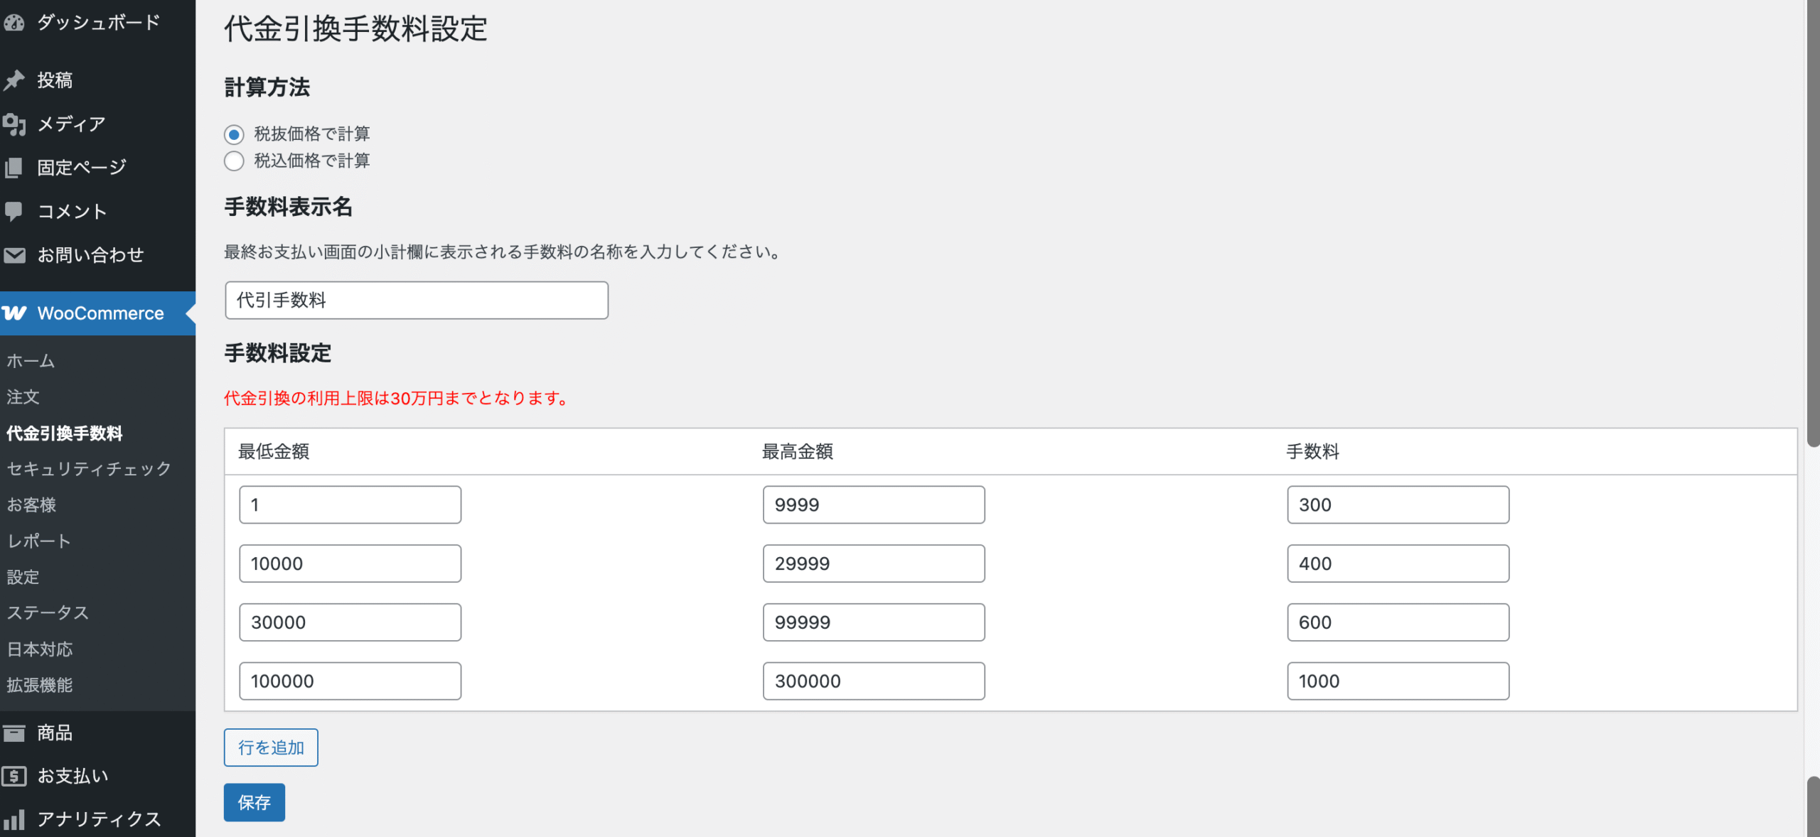
Task: Click the 代金引換手数料設定 page title
Action: click(355, 29)
